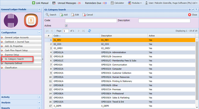Sort grid by Description column header
199x109 pixels.
tap(124, 36)
